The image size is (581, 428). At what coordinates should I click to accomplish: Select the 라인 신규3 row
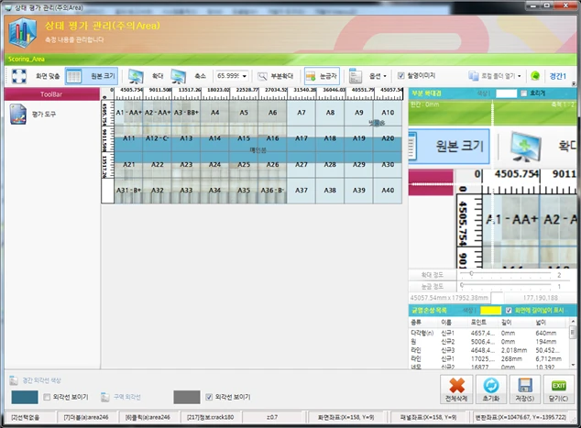pos(488,350)
